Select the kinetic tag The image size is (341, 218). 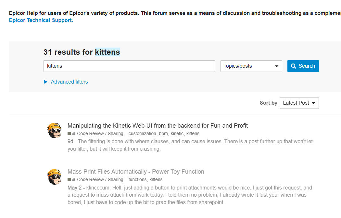click(x=177, y=133)
